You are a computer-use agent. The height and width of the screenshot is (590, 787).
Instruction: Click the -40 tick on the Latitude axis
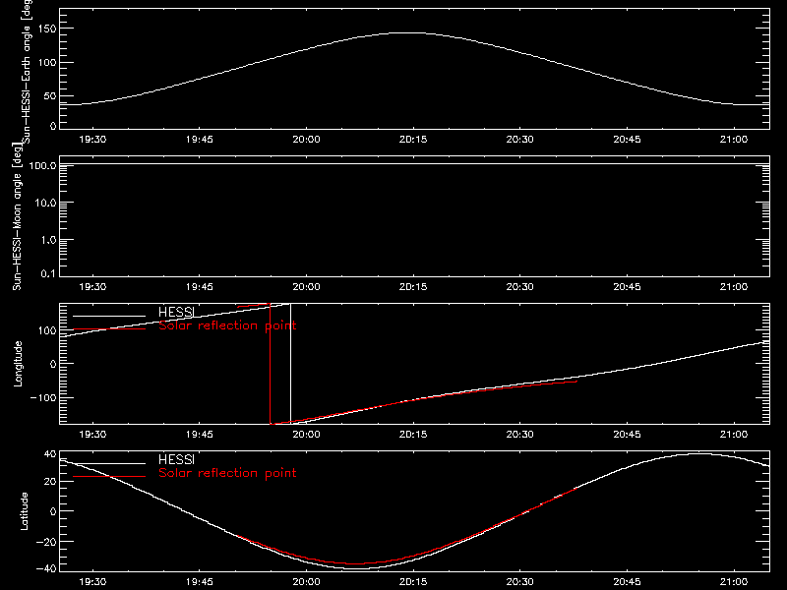[x=46, y=569]
